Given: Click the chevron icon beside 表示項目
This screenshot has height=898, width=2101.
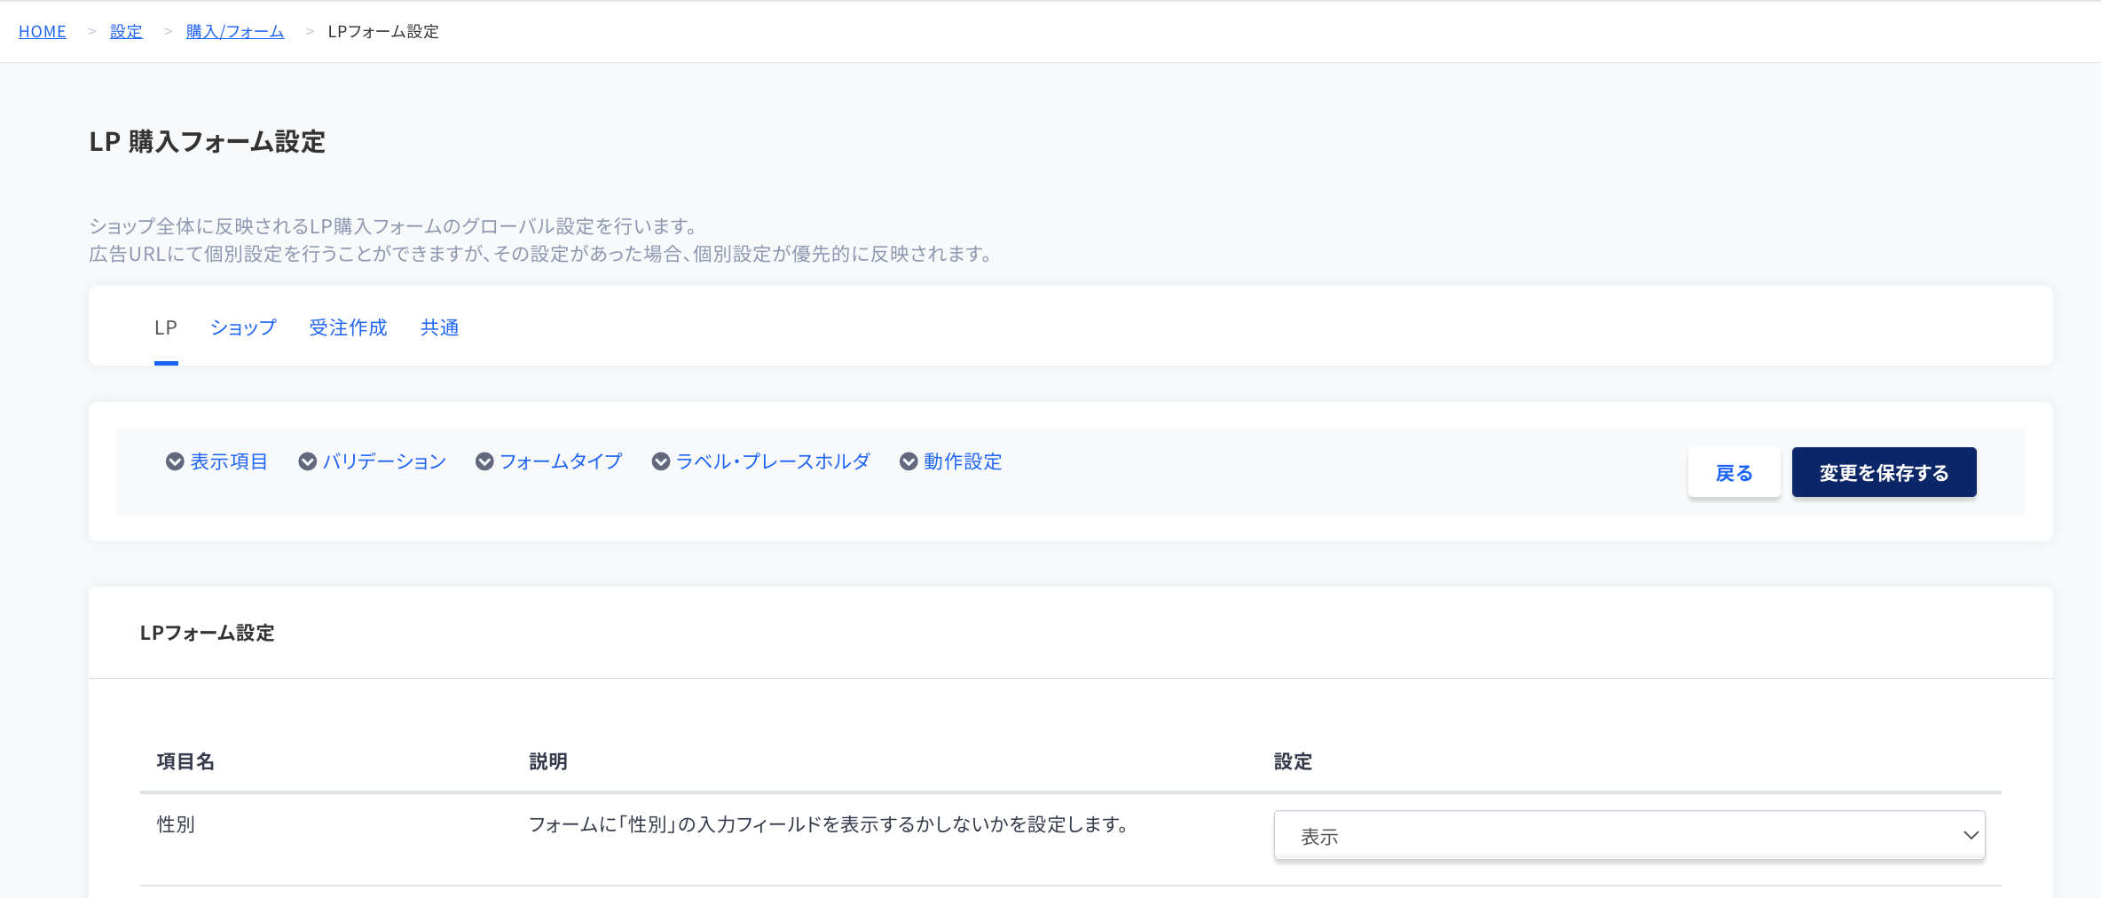Looking at the screenshot, I should click(175, 461).
